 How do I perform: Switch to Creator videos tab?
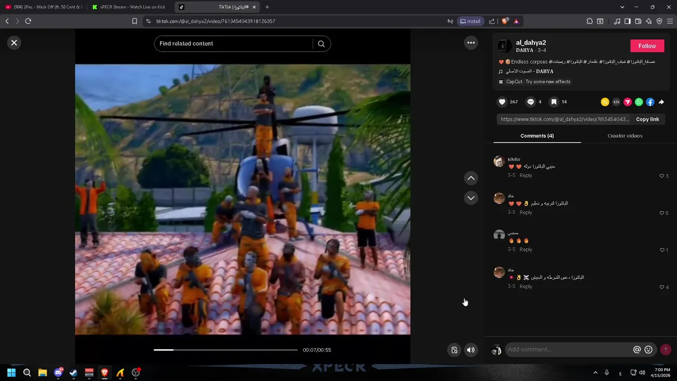coord(625,136)
